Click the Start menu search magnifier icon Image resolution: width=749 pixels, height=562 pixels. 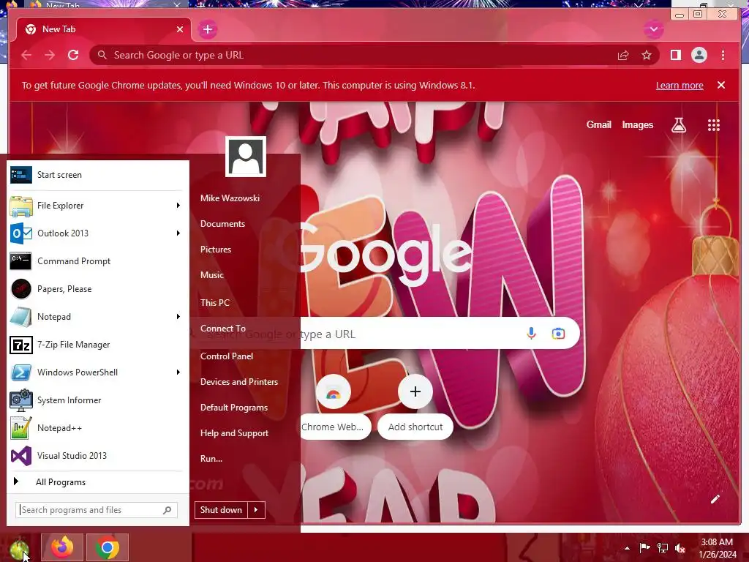point(168,510)
